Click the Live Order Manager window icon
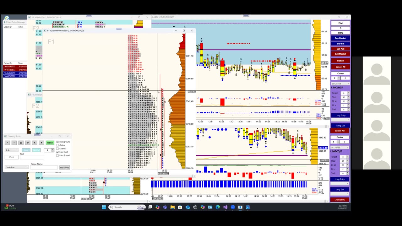 [x=5, y=22]
